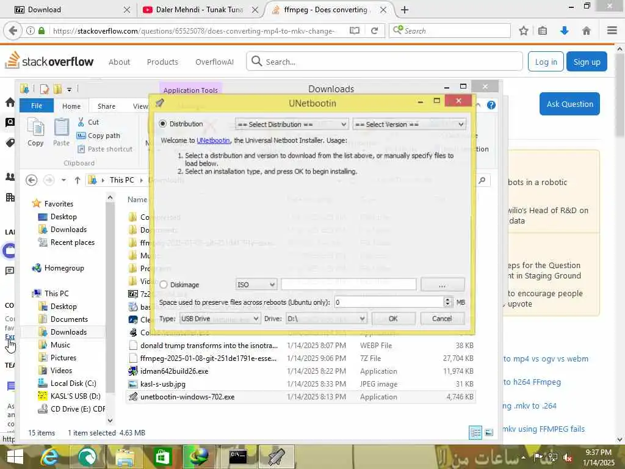Viewport: 625px width, 469px height.
Task: Select the kasl-s-usb.jpg file
Action: (162, 384)
